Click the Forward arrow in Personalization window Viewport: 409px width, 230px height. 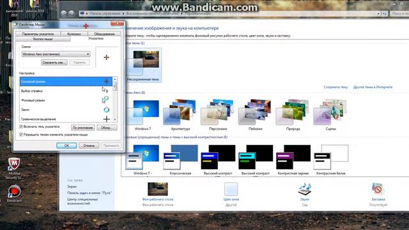(x=71, y=13)
